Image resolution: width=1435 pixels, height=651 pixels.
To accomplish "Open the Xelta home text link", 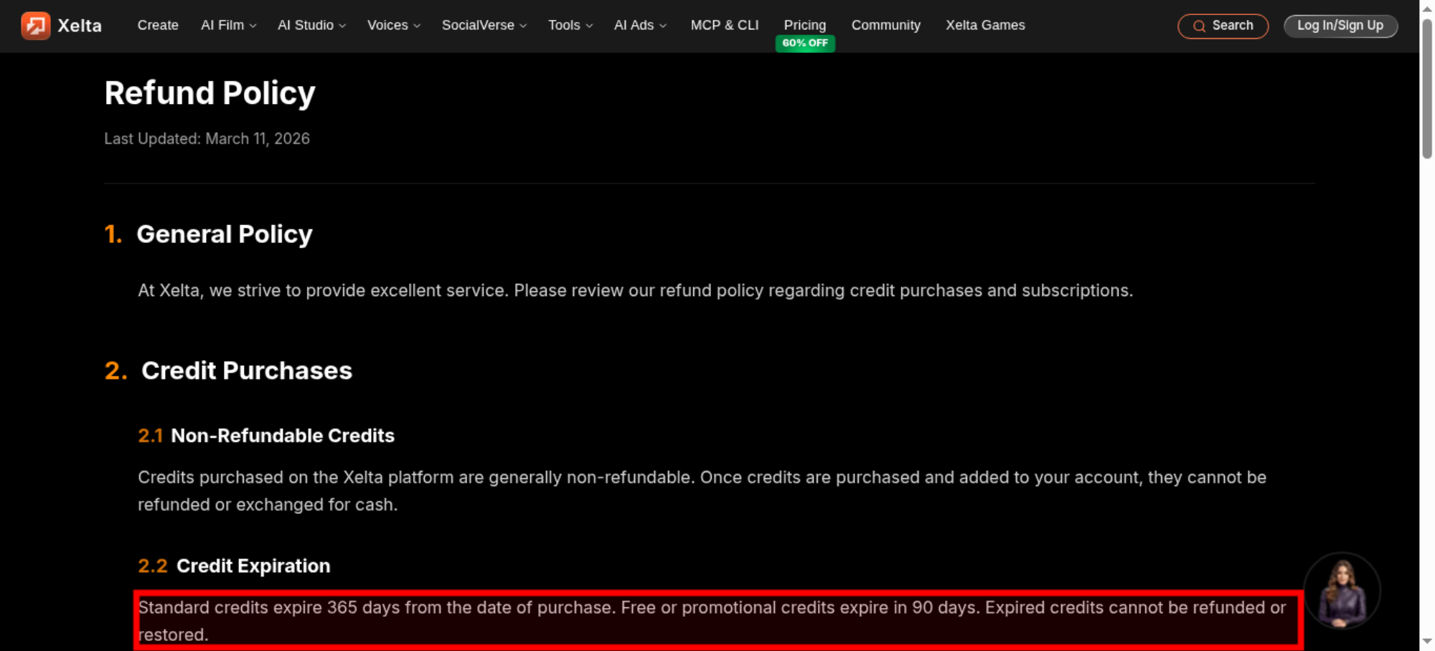I will coord(80,26).
